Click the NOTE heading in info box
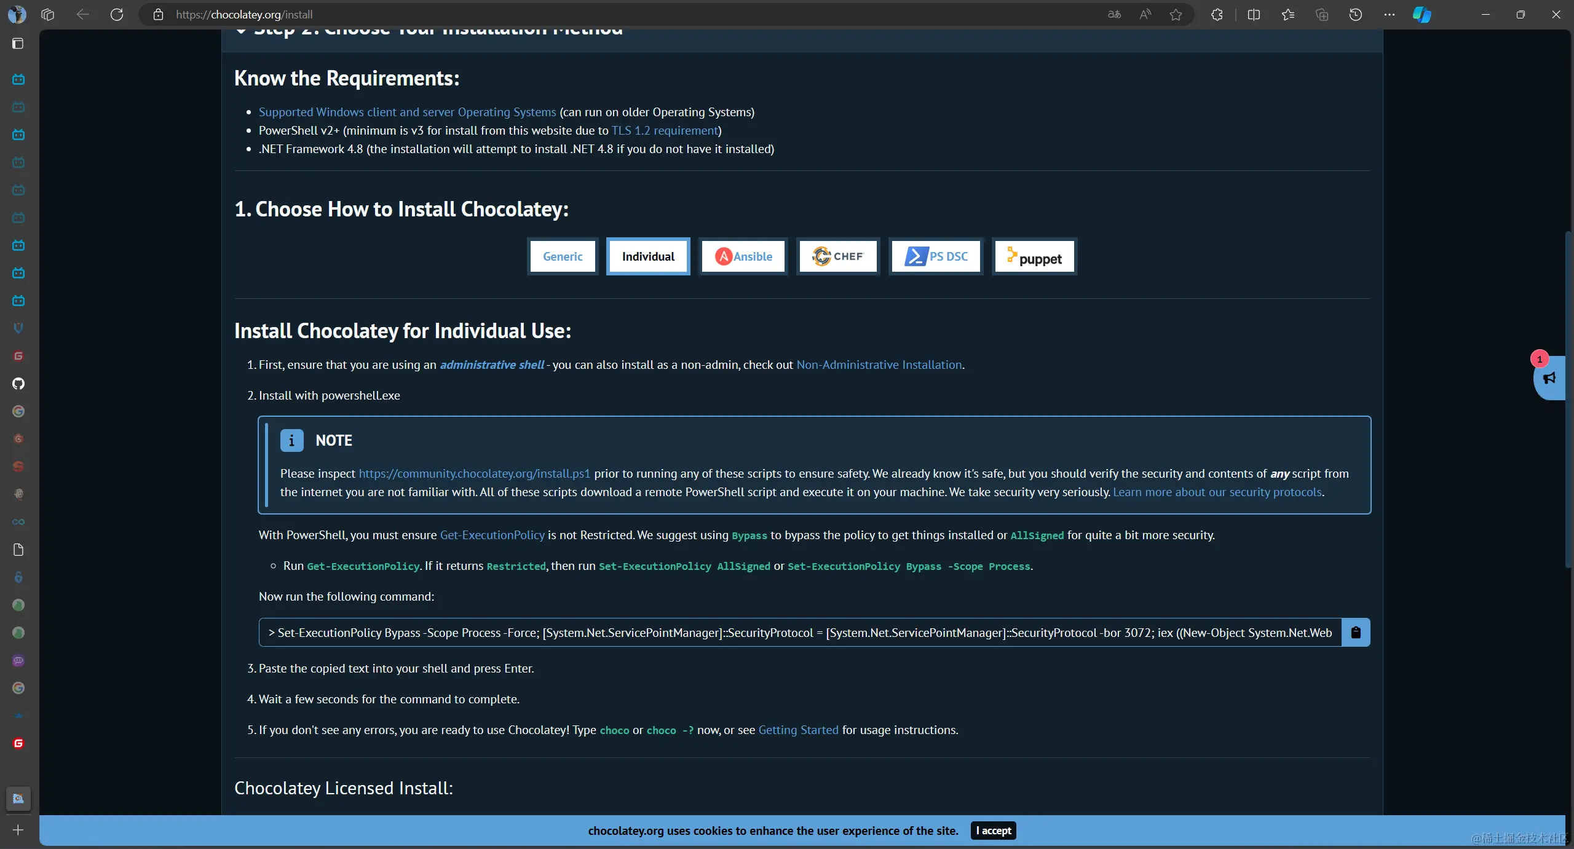The width and height of the screenshot is (1574, 849). coord(334,440)
